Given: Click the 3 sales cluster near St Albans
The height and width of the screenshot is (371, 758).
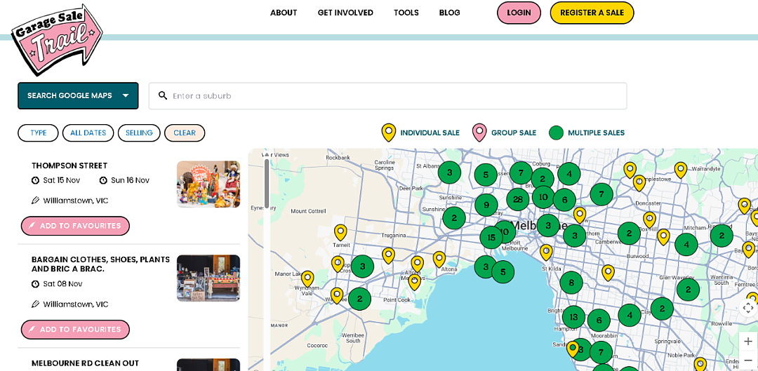Looking at the screenshot, I should pos(450,173).
